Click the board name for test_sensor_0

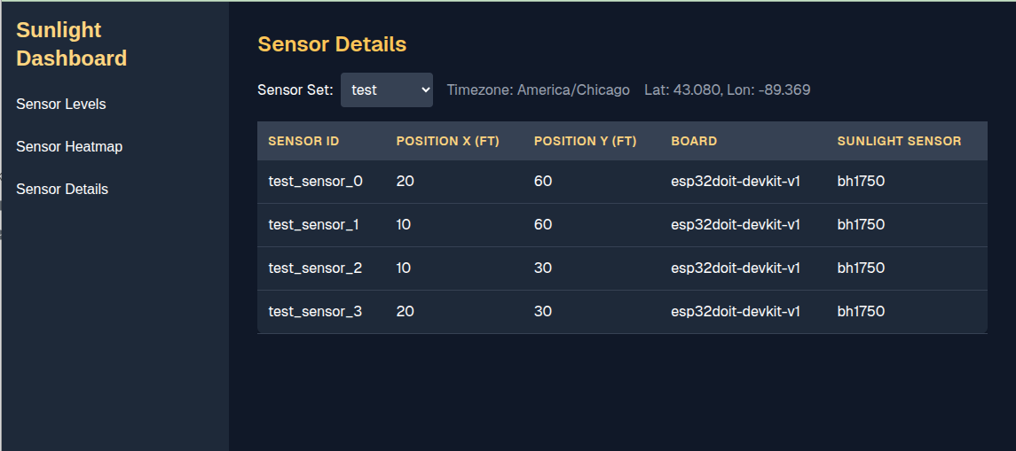(x=736, y=182)
